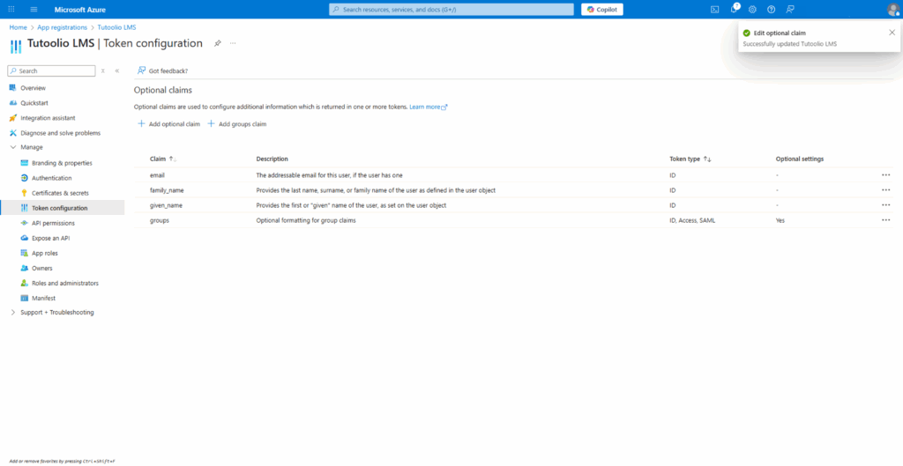Open Certificates & secrets page

pos(60,193)
